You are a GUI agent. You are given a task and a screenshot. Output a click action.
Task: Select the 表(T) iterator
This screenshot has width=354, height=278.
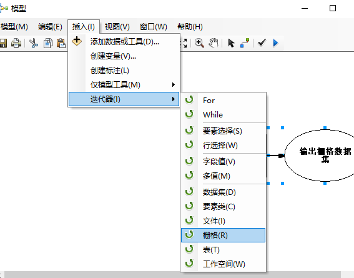[x=223, y=249]
